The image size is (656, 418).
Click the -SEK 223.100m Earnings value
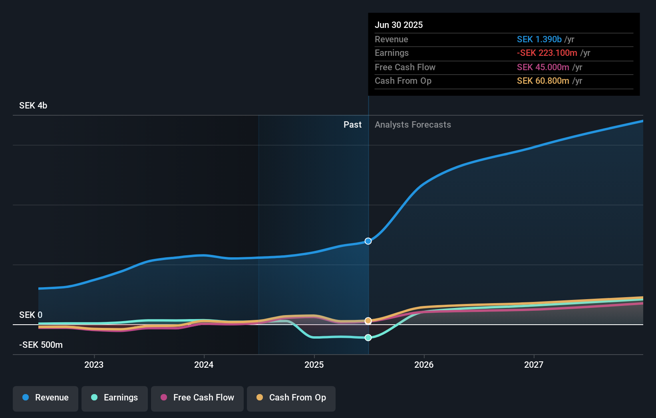(547, 53)
